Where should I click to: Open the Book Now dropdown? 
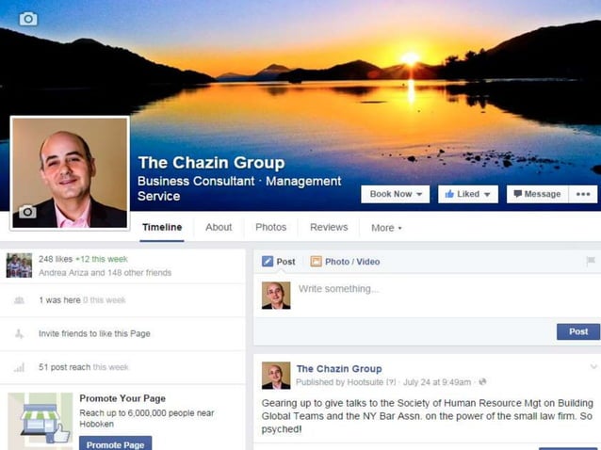pos(396,194)
